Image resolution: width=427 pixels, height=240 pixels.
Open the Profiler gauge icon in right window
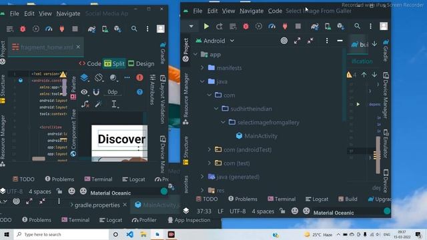(x=272, y=27)
